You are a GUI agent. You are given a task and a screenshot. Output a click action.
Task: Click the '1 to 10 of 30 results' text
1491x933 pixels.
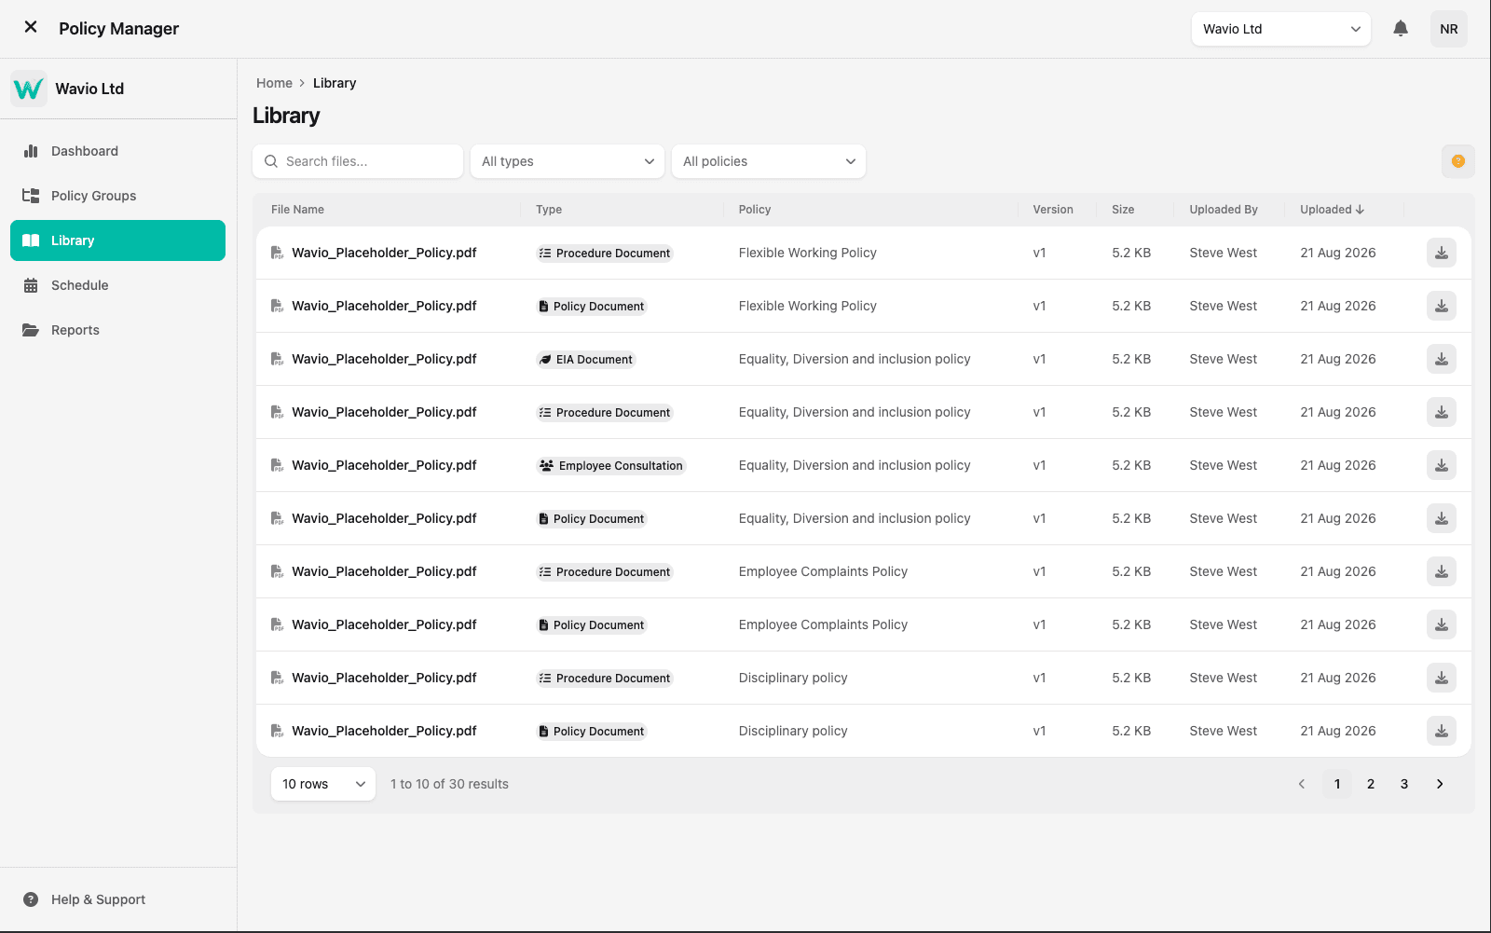pyautogui.click(x=449, y=784)
